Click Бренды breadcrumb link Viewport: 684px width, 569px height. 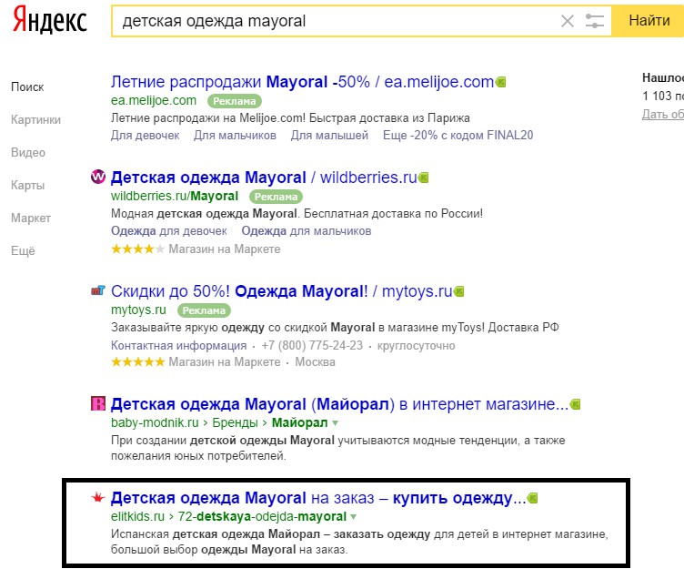[235, 422]
